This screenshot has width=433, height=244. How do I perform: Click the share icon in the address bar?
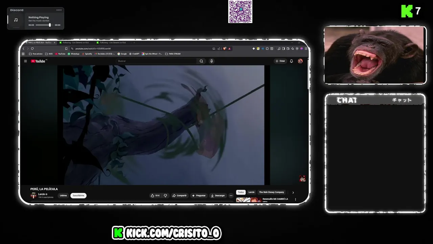click(219, 48)
